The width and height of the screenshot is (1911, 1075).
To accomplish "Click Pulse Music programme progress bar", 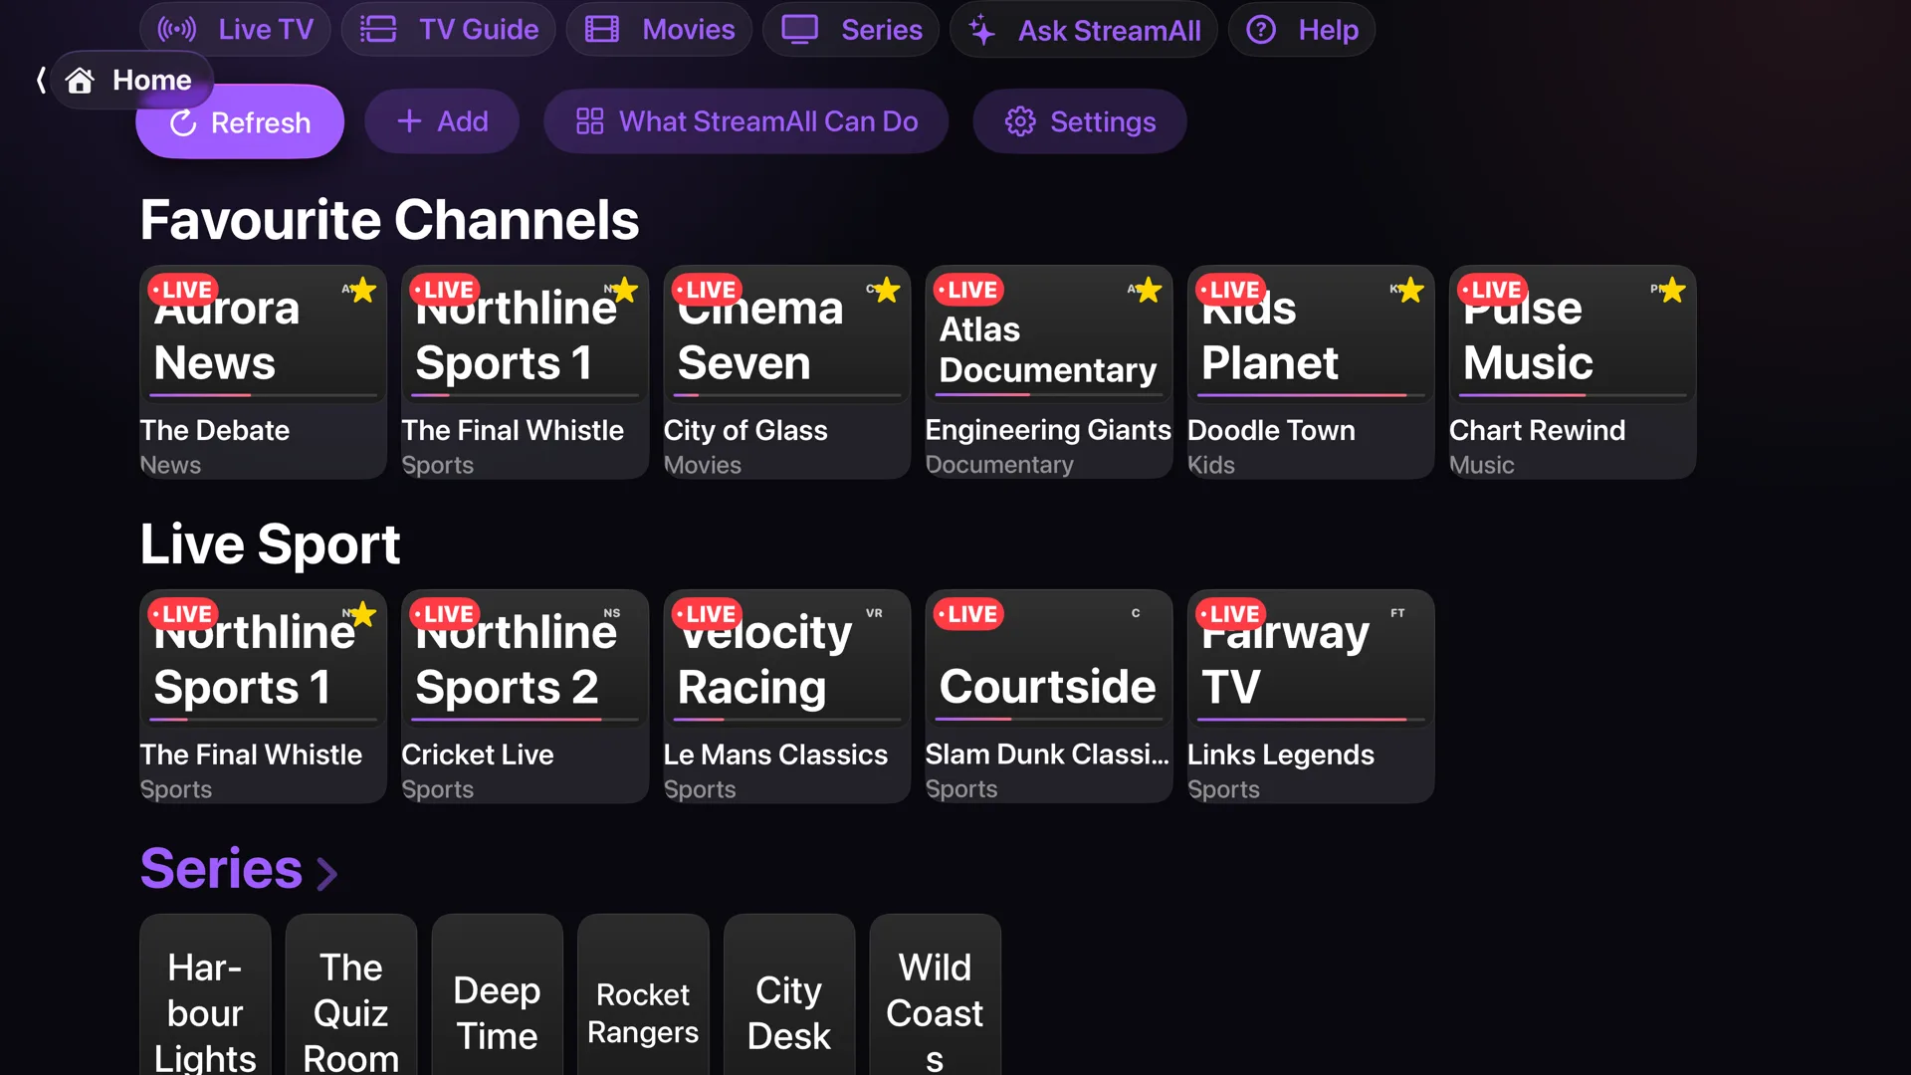I will point(1573,395).
